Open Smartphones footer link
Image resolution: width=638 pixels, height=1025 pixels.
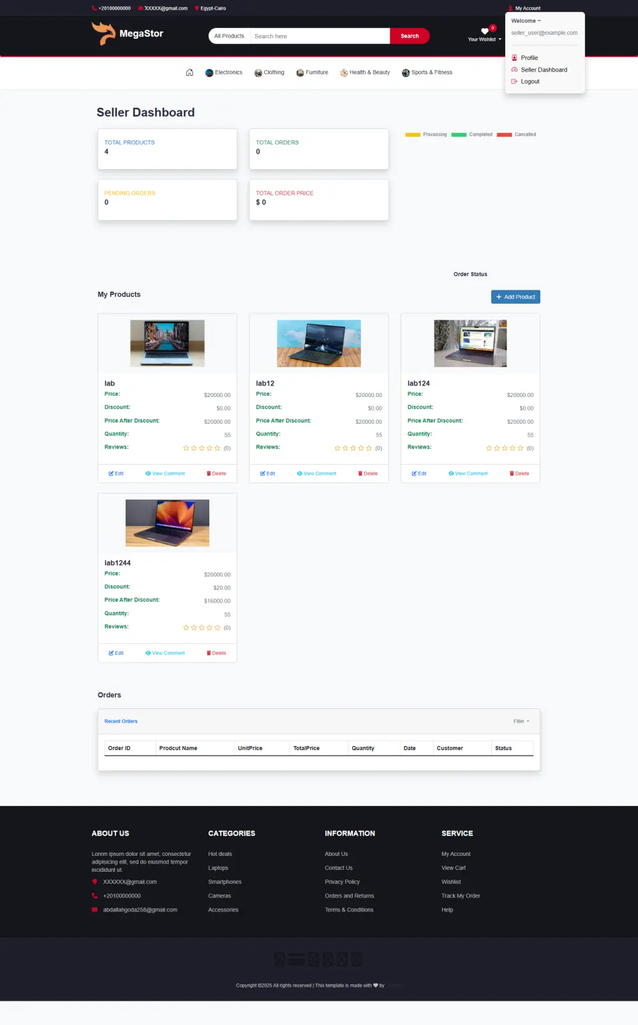pos(225,882)
